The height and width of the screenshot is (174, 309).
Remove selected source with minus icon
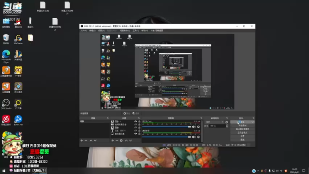pyautogui.click(x=117, y=140)
